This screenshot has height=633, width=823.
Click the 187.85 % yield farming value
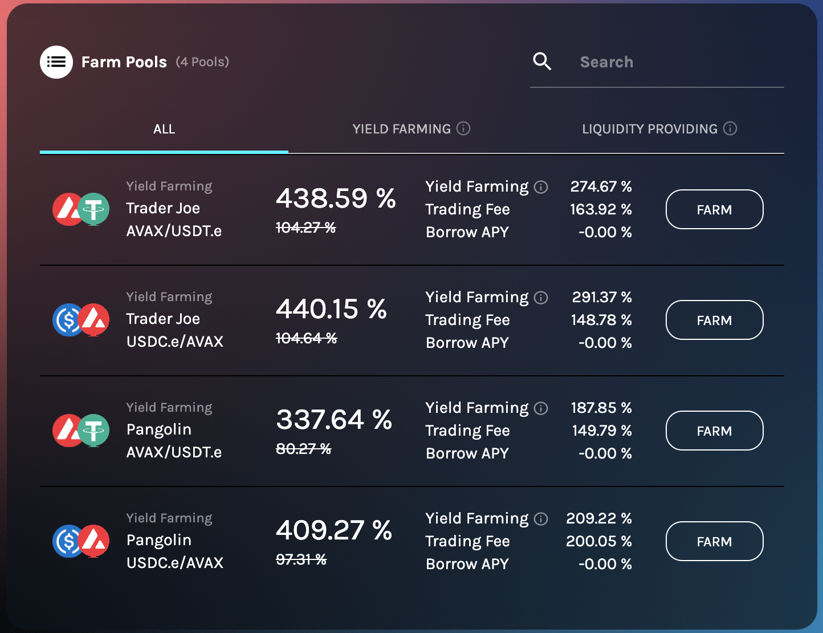click(602, 408)
